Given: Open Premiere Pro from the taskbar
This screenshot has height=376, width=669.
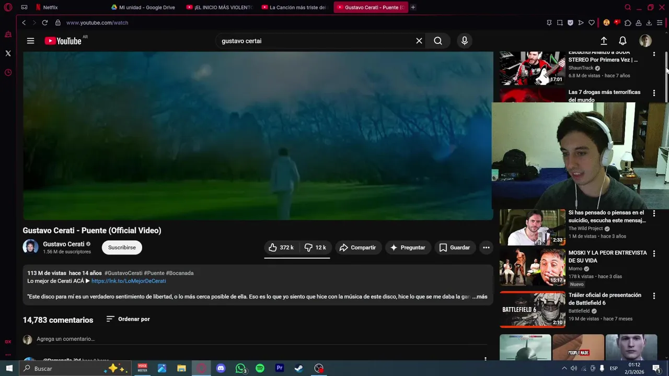Looking at the screenshot, I should [x=279, y=368].
